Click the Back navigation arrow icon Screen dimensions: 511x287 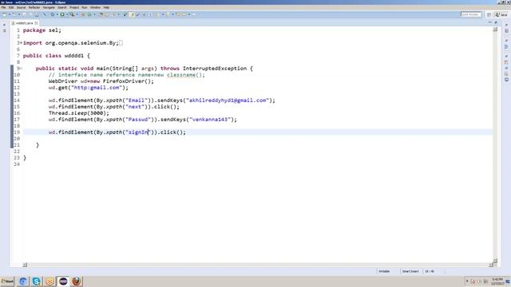click(x=184, y=14)
